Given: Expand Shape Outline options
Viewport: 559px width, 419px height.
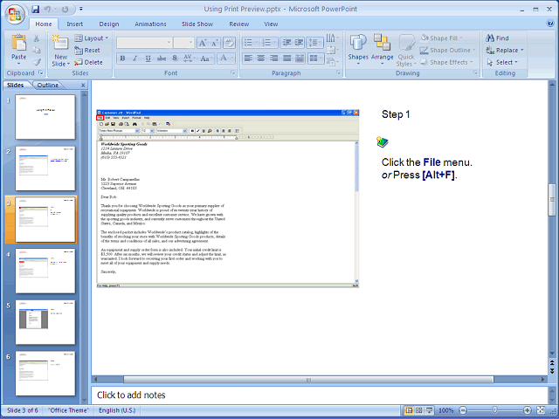Looking at the screenshot, I should pyautogui.click(x=448, y=51).
